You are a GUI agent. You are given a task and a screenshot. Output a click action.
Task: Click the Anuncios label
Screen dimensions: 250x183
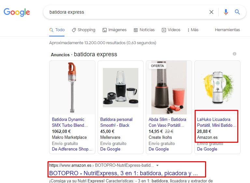(x=60, y=55)
